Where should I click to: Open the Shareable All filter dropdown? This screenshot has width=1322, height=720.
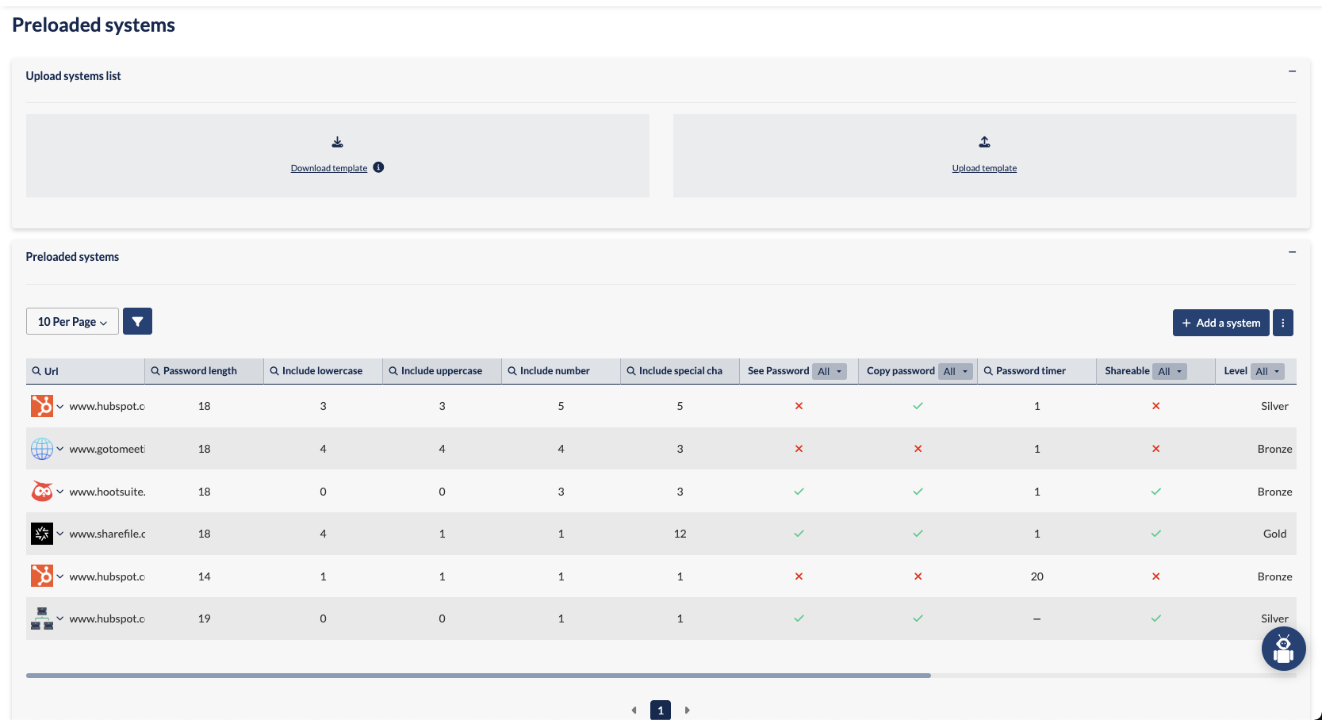pyautogui.click(x=1170, y=371)
